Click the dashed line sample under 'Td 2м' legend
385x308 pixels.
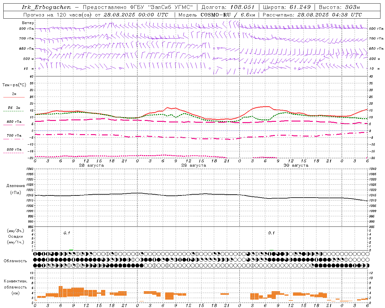coord(14,111)
